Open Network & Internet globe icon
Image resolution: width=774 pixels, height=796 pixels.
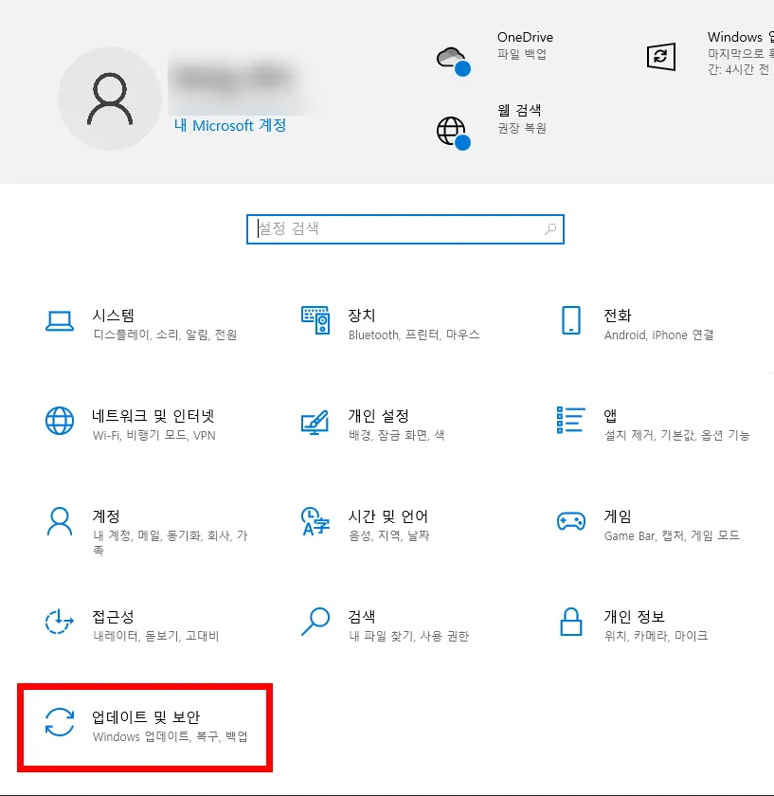coord(60,421)
